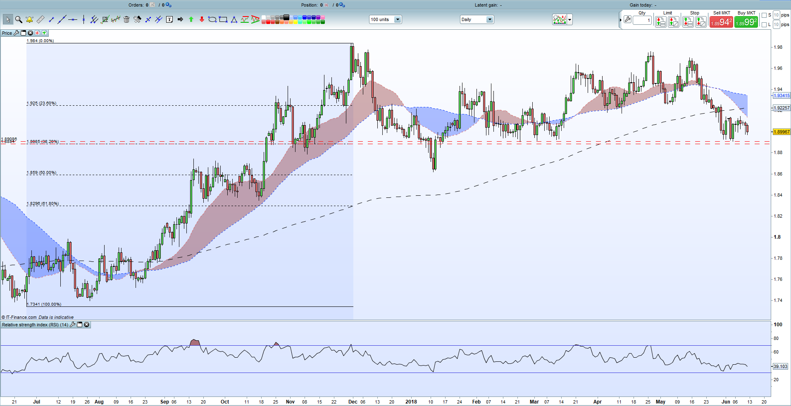791x406 pixels.
Task: Click the 39.103 RSI value label
Action: 780,366
